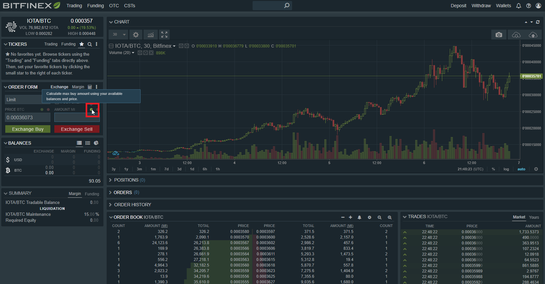Image resolution: width=545 pixels, height=284 pixels.
Task: Collapse the BALANCES panel
Action: coord(6,143)
